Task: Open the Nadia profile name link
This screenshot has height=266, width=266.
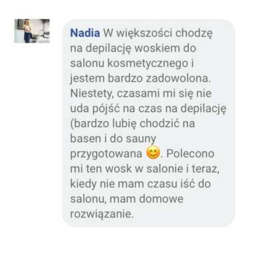Action: pos(85,33)
